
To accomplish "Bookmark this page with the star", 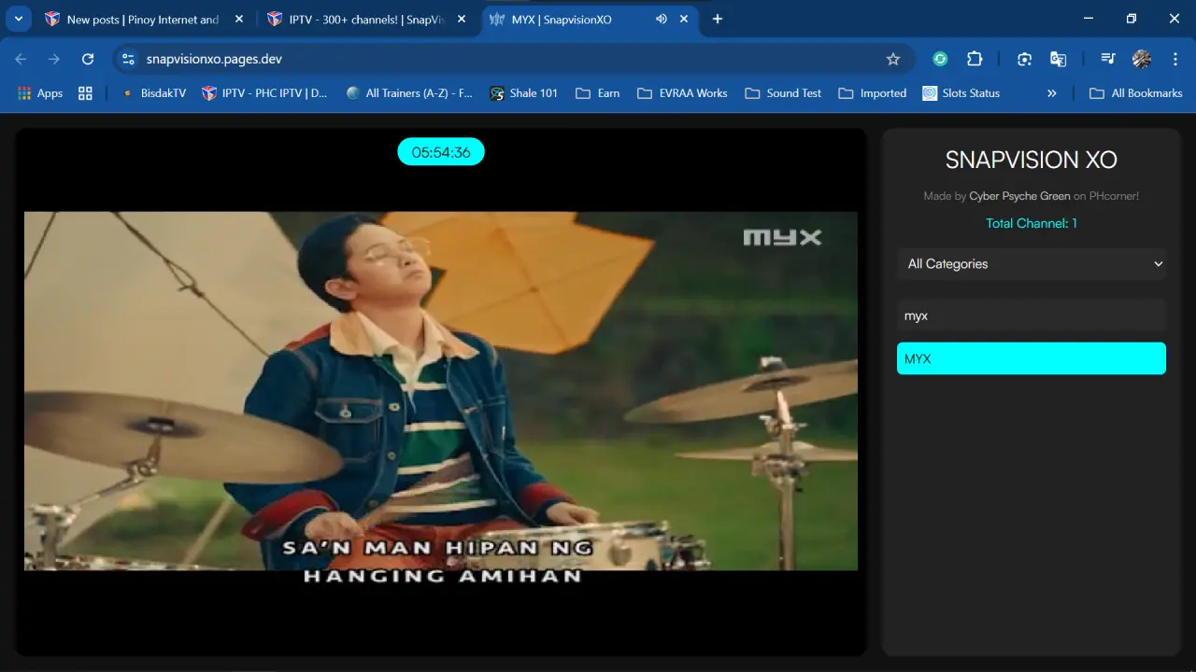I will point(893,59).
